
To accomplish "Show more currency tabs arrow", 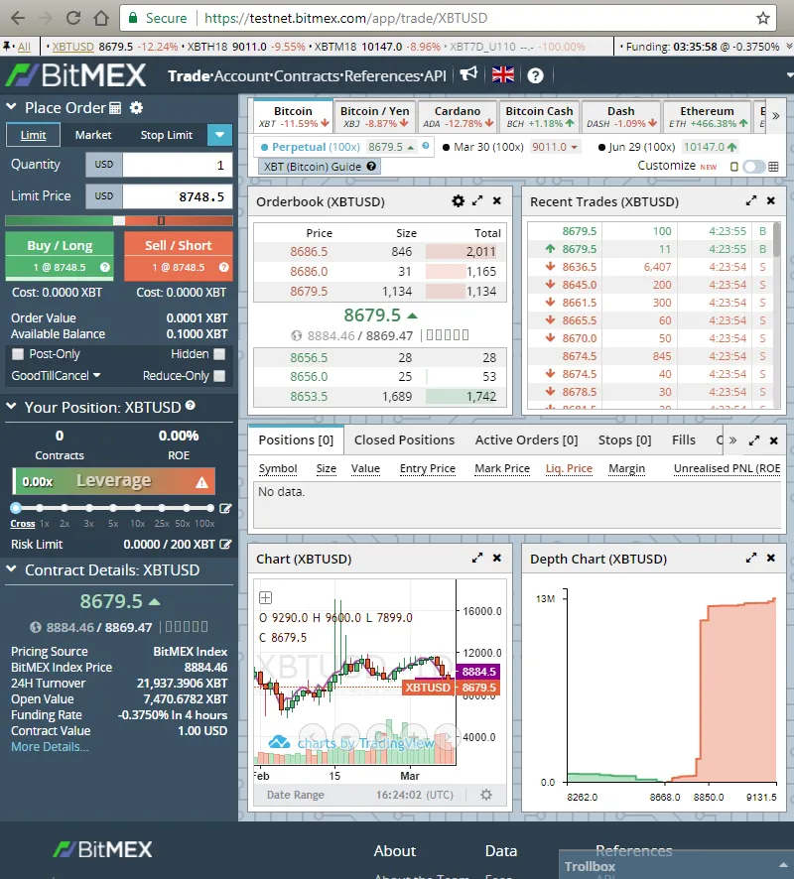I will tap(776, 116).
